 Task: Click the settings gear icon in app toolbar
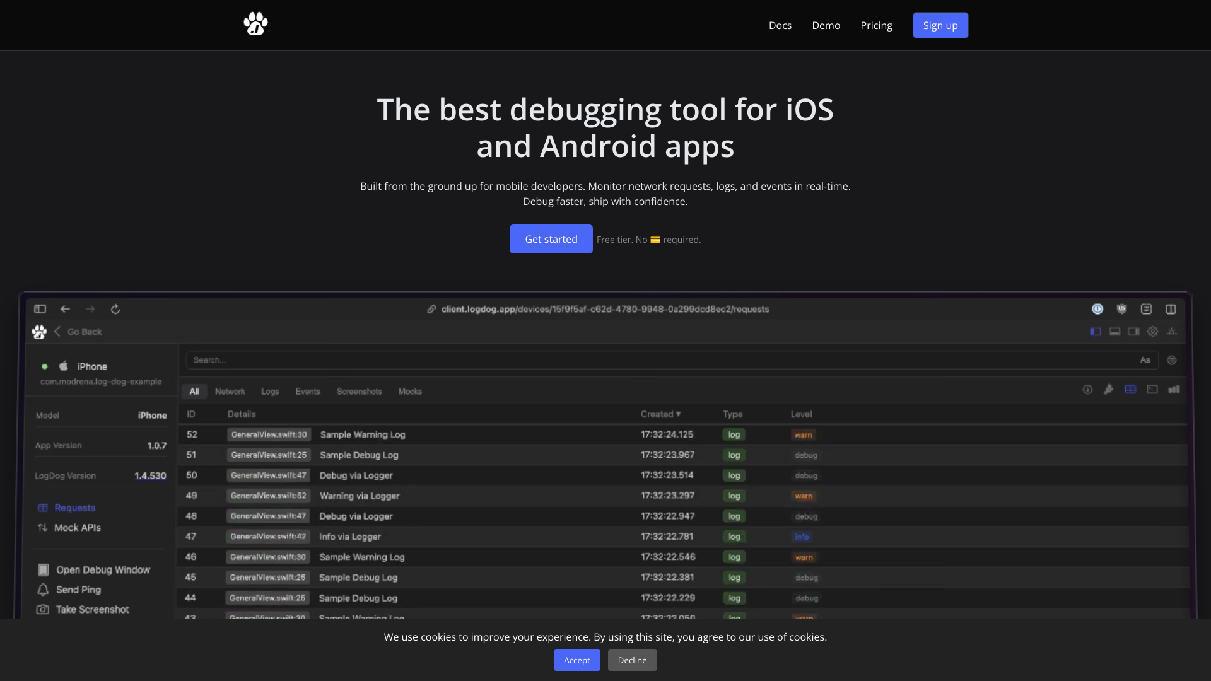(x=1152, y=332)
